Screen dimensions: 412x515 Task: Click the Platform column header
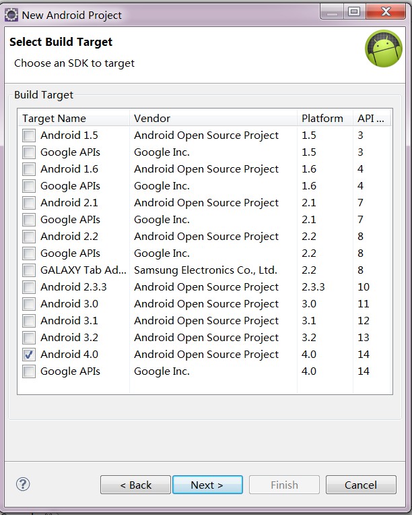[325, 118]
